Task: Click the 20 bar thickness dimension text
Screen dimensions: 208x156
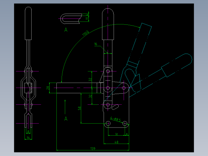Action: (48, 88)
